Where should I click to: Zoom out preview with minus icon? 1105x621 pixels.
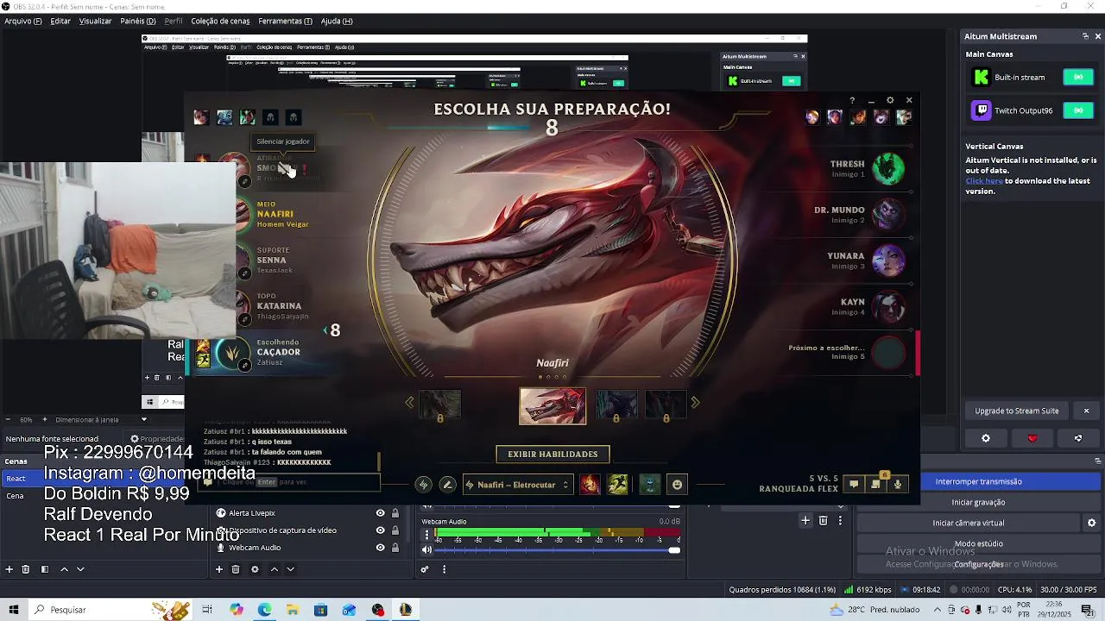point(9,419)
